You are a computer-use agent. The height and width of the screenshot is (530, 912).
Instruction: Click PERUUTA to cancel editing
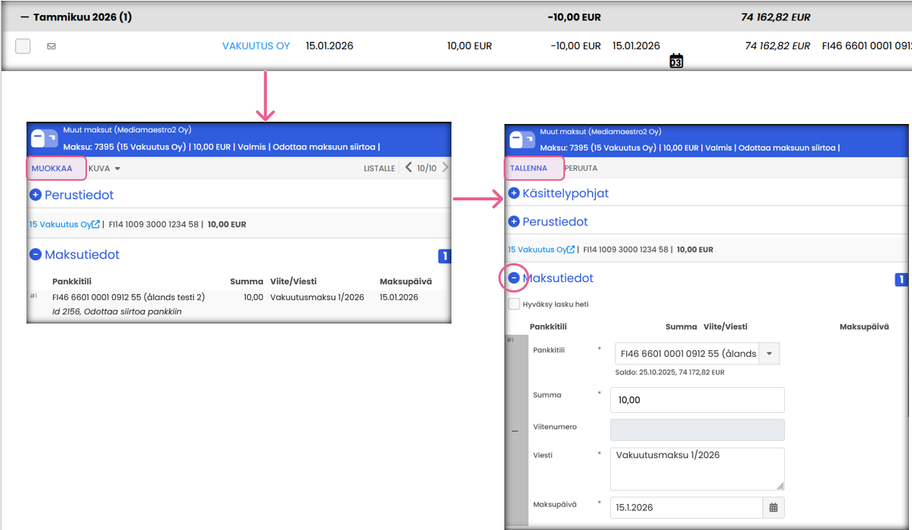581,168
